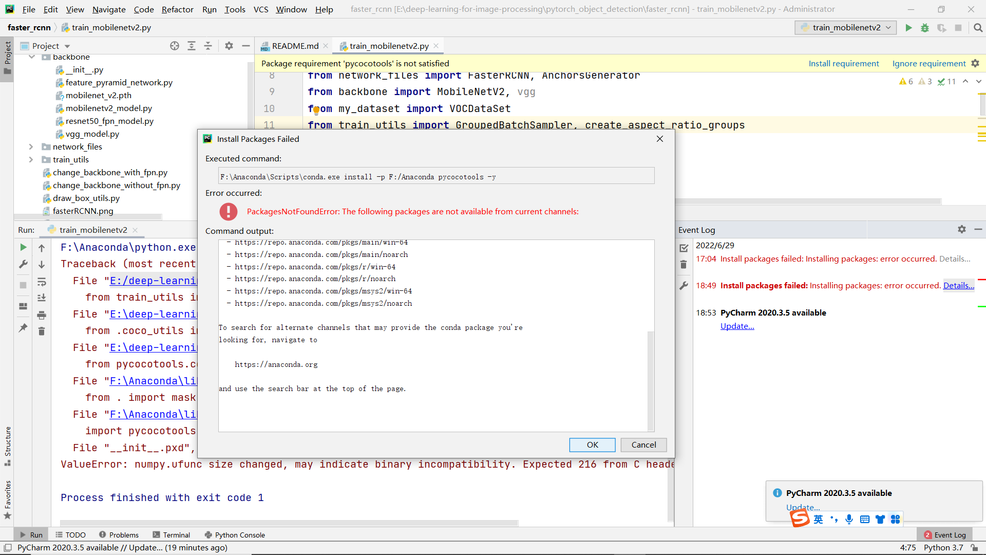Clear the Run console with trash icon

pyautogui.click(x=42, y=332)
